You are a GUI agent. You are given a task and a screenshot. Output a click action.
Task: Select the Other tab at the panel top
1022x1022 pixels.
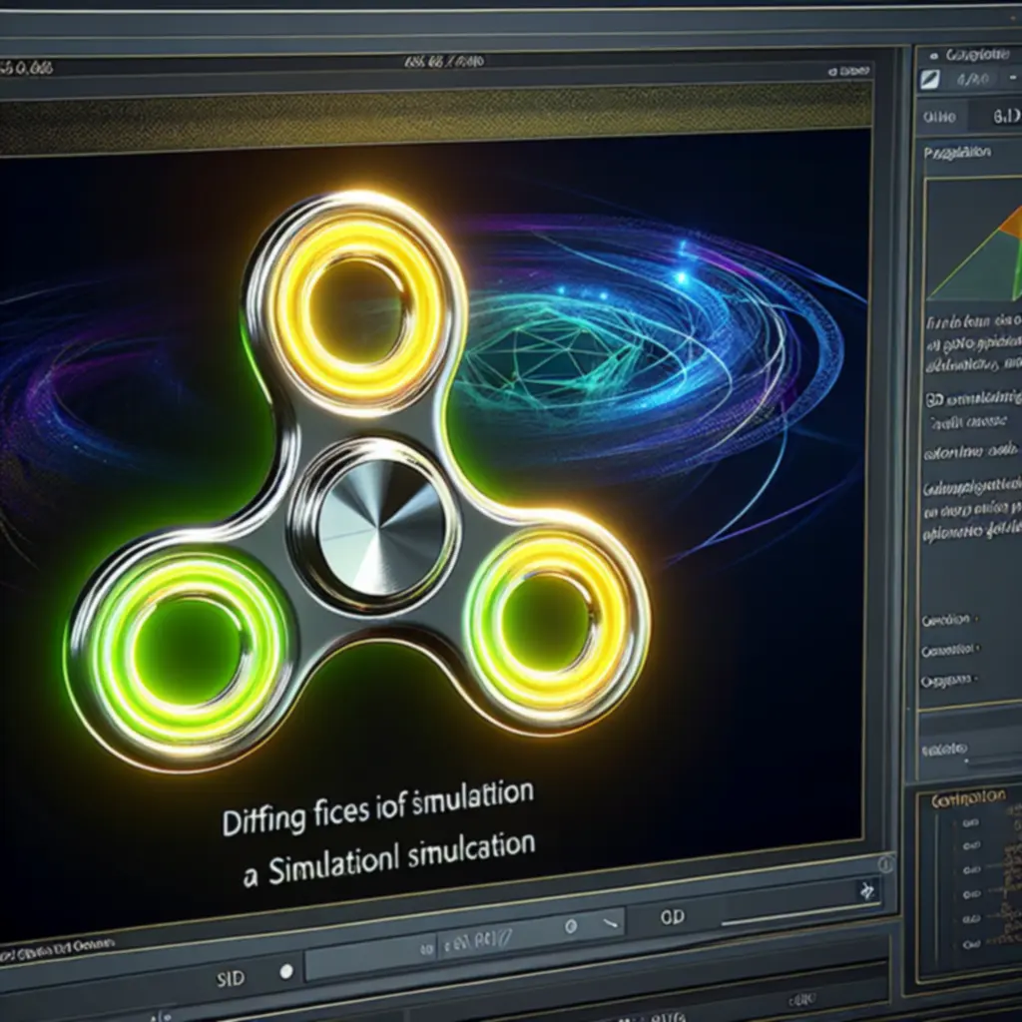(941, 116)
